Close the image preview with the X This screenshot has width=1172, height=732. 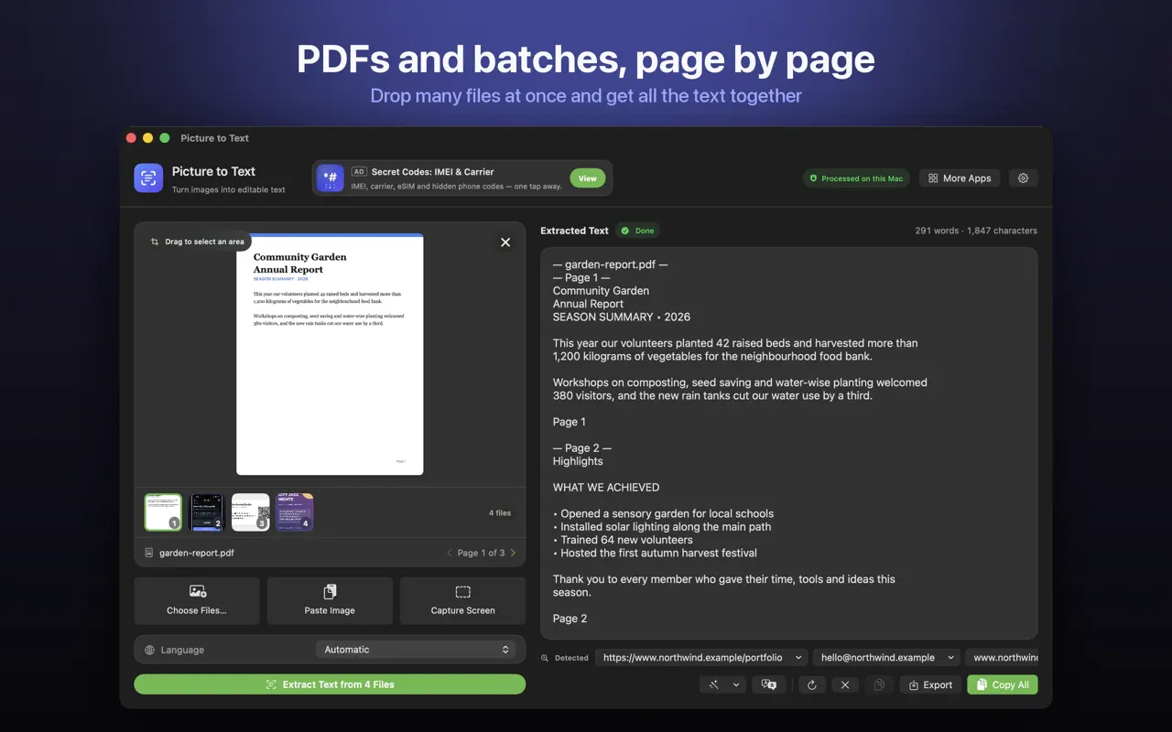[505, 242]
